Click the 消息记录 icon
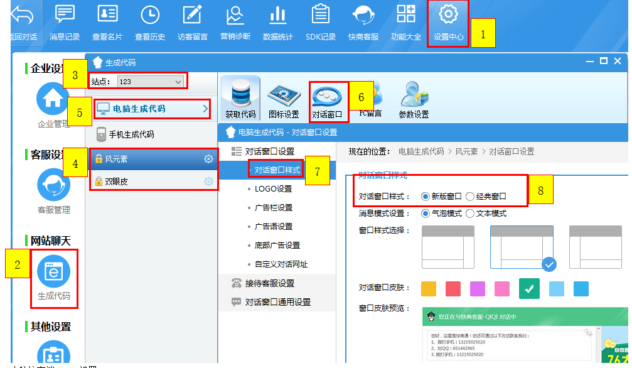Screen dimensions: 632x368 65,22
